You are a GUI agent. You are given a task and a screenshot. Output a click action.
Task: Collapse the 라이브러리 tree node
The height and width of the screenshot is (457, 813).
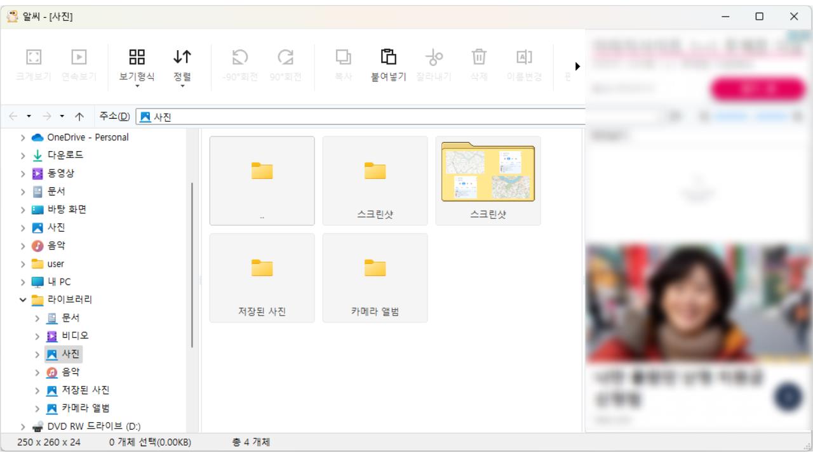[x=22, y=300]
